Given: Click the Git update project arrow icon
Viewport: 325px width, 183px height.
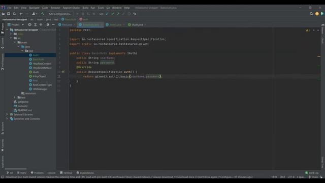Looking at the screenshot, I should coord(107,14).
